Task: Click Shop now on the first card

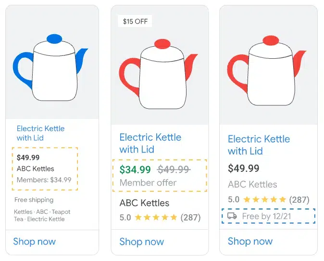Action: point(35,242)
